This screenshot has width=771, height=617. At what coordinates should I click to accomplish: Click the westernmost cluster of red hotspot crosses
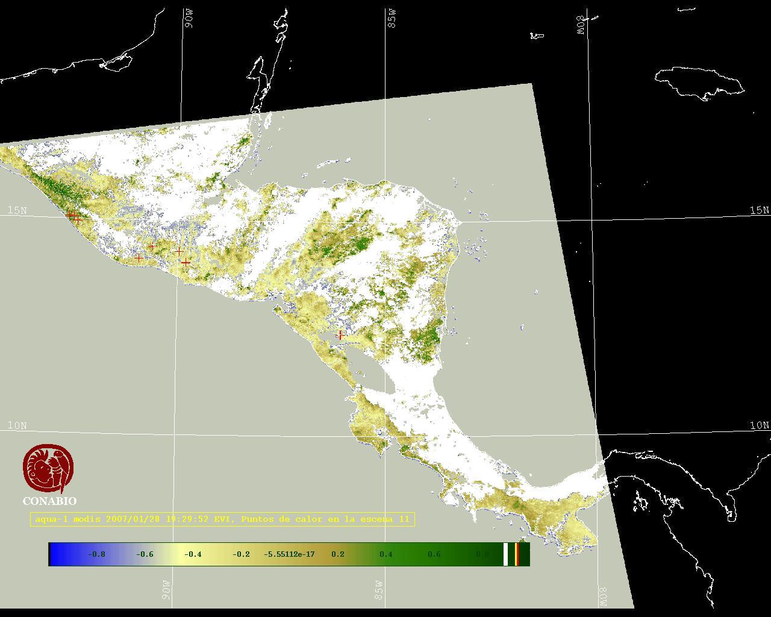point(73,216)
